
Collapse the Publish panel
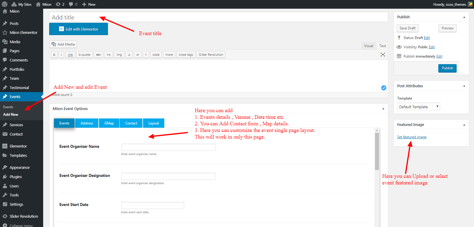(x=464, y=17)
